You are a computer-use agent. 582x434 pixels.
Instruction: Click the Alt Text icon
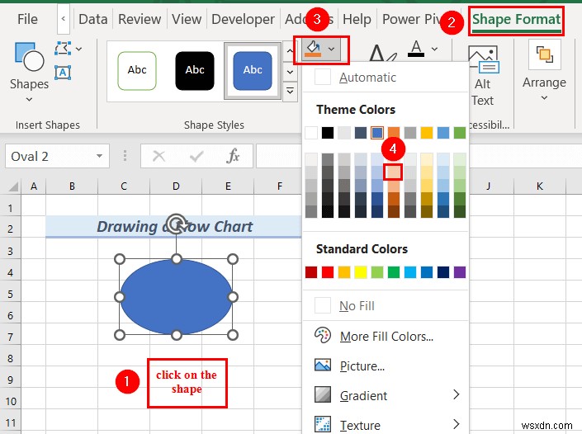[x=483, y=59]
